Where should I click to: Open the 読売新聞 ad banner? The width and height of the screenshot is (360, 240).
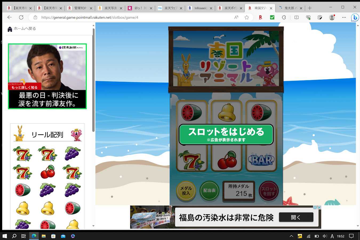[47, 76]
